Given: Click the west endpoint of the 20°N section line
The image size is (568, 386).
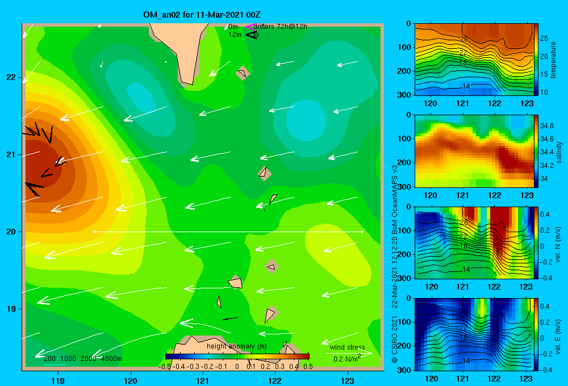Looking at the screenshot, I should pos(94,232).
